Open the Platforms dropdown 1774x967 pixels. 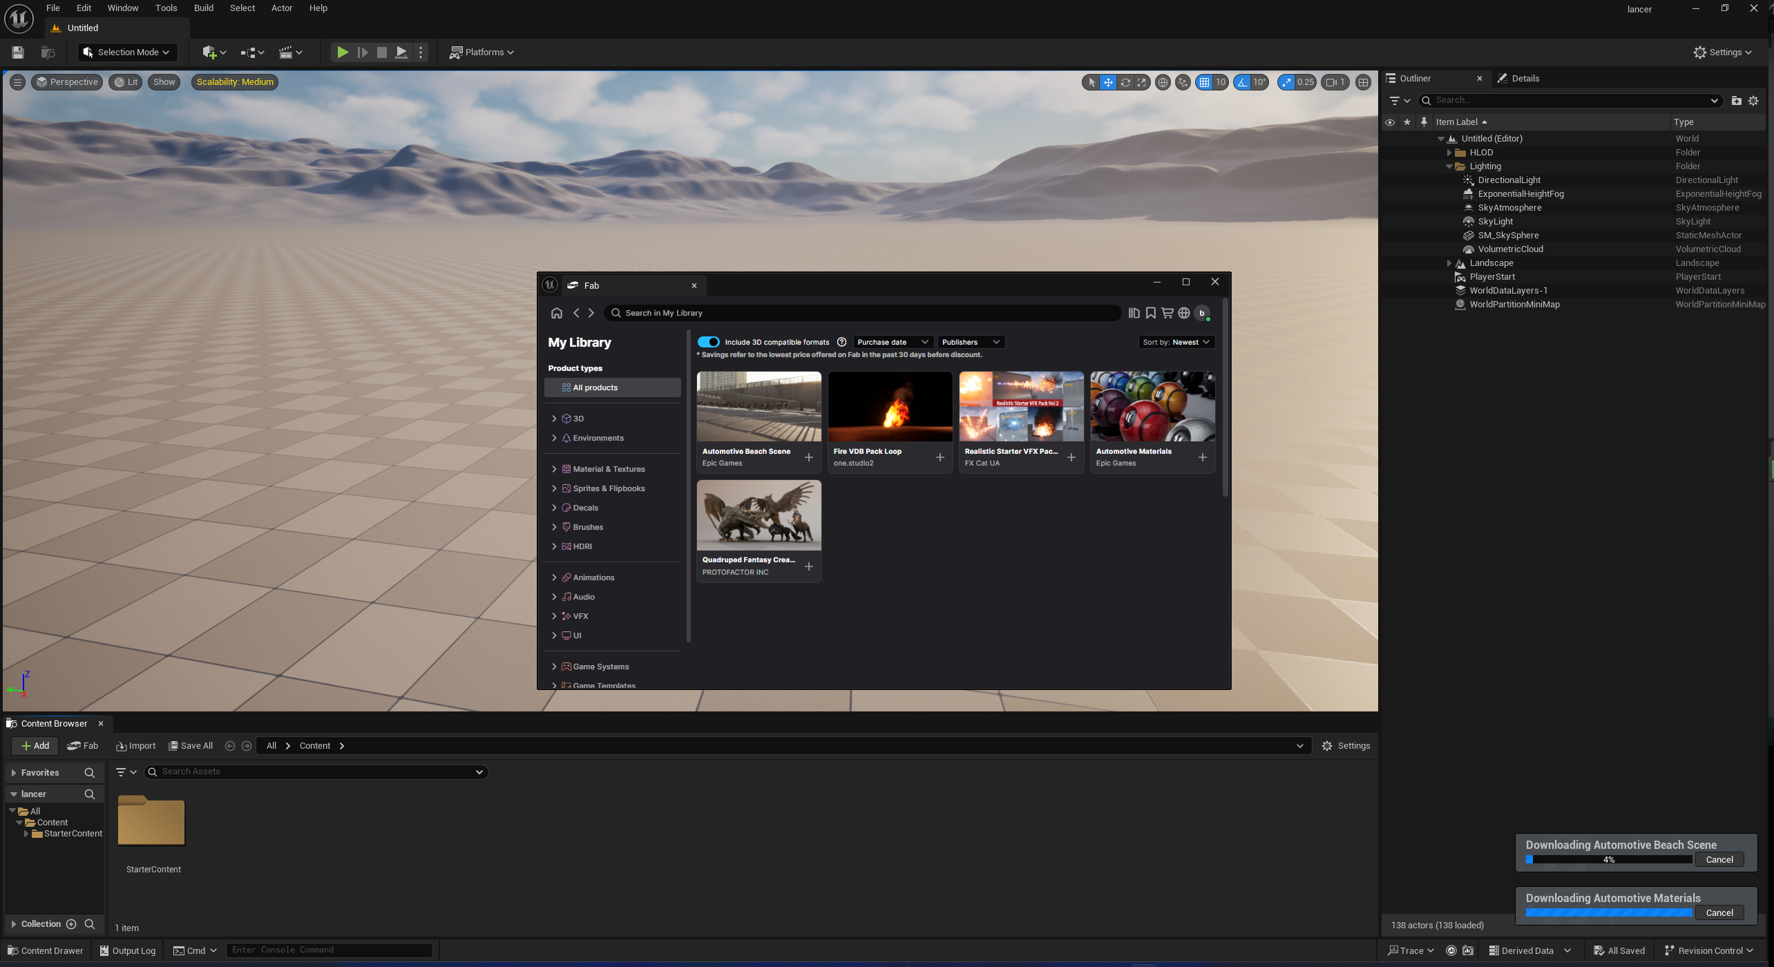pyautogui.click(x=482, y=52)
